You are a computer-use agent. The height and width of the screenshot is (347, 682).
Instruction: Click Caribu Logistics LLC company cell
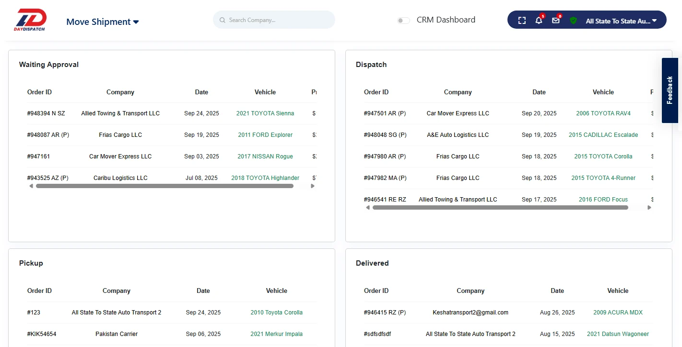120,178
